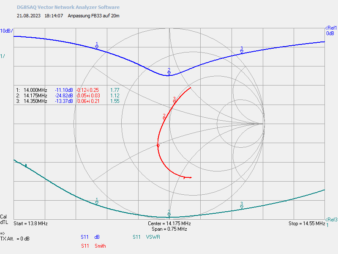Click the blue 'S11' trace label

(85, 237)
